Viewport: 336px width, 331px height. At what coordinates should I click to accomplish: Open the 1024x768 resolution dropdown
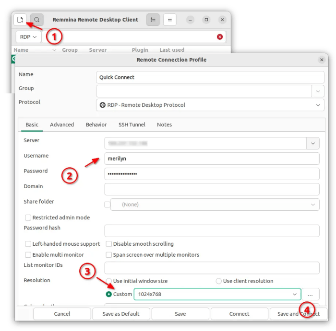click(x=217, y=294)
